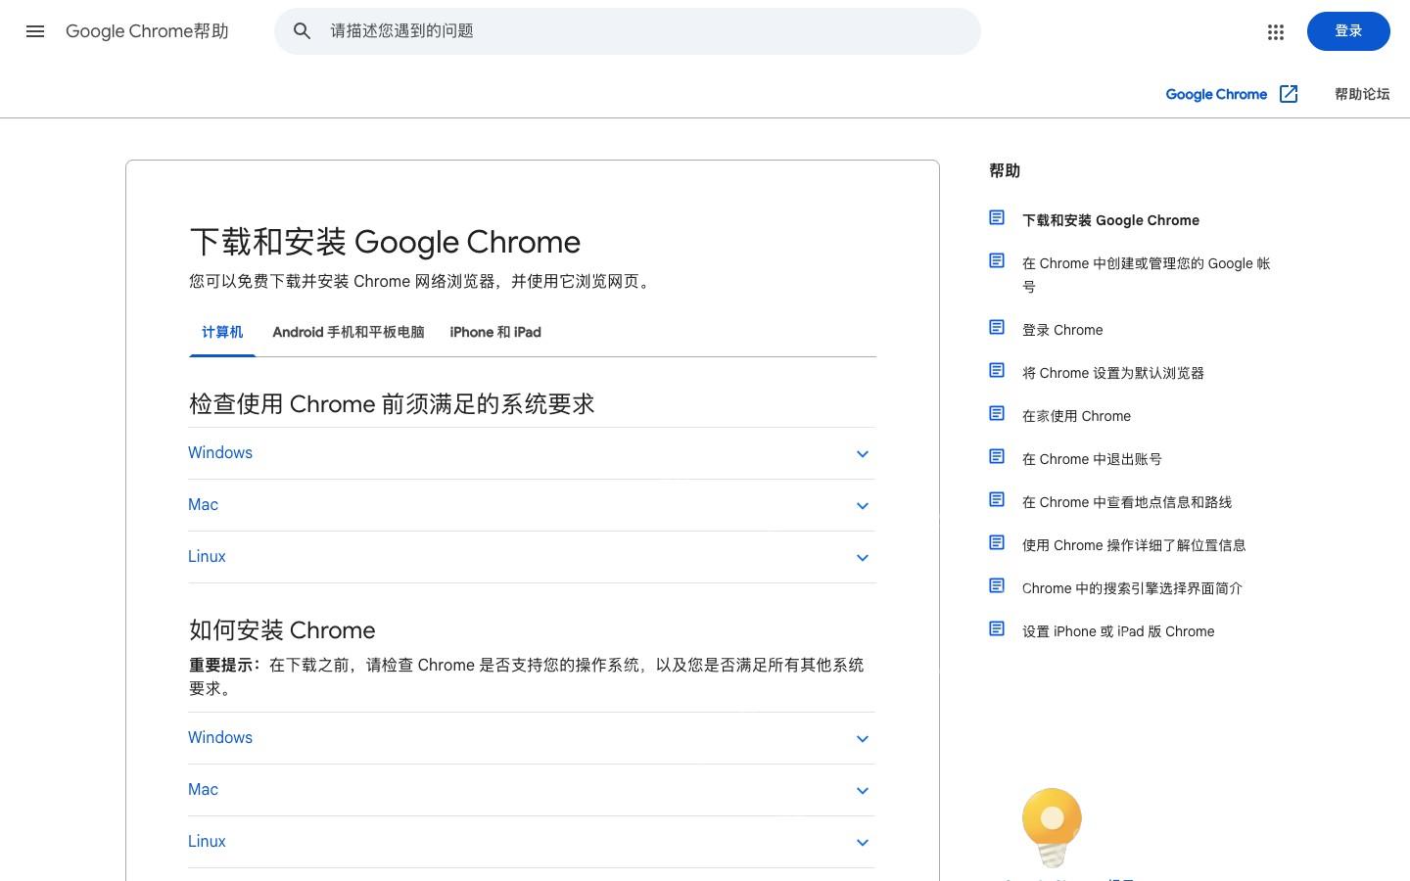Select the 计算机 tab
Viewport: 1410px width, 881px height.
[x=222, y=333]
